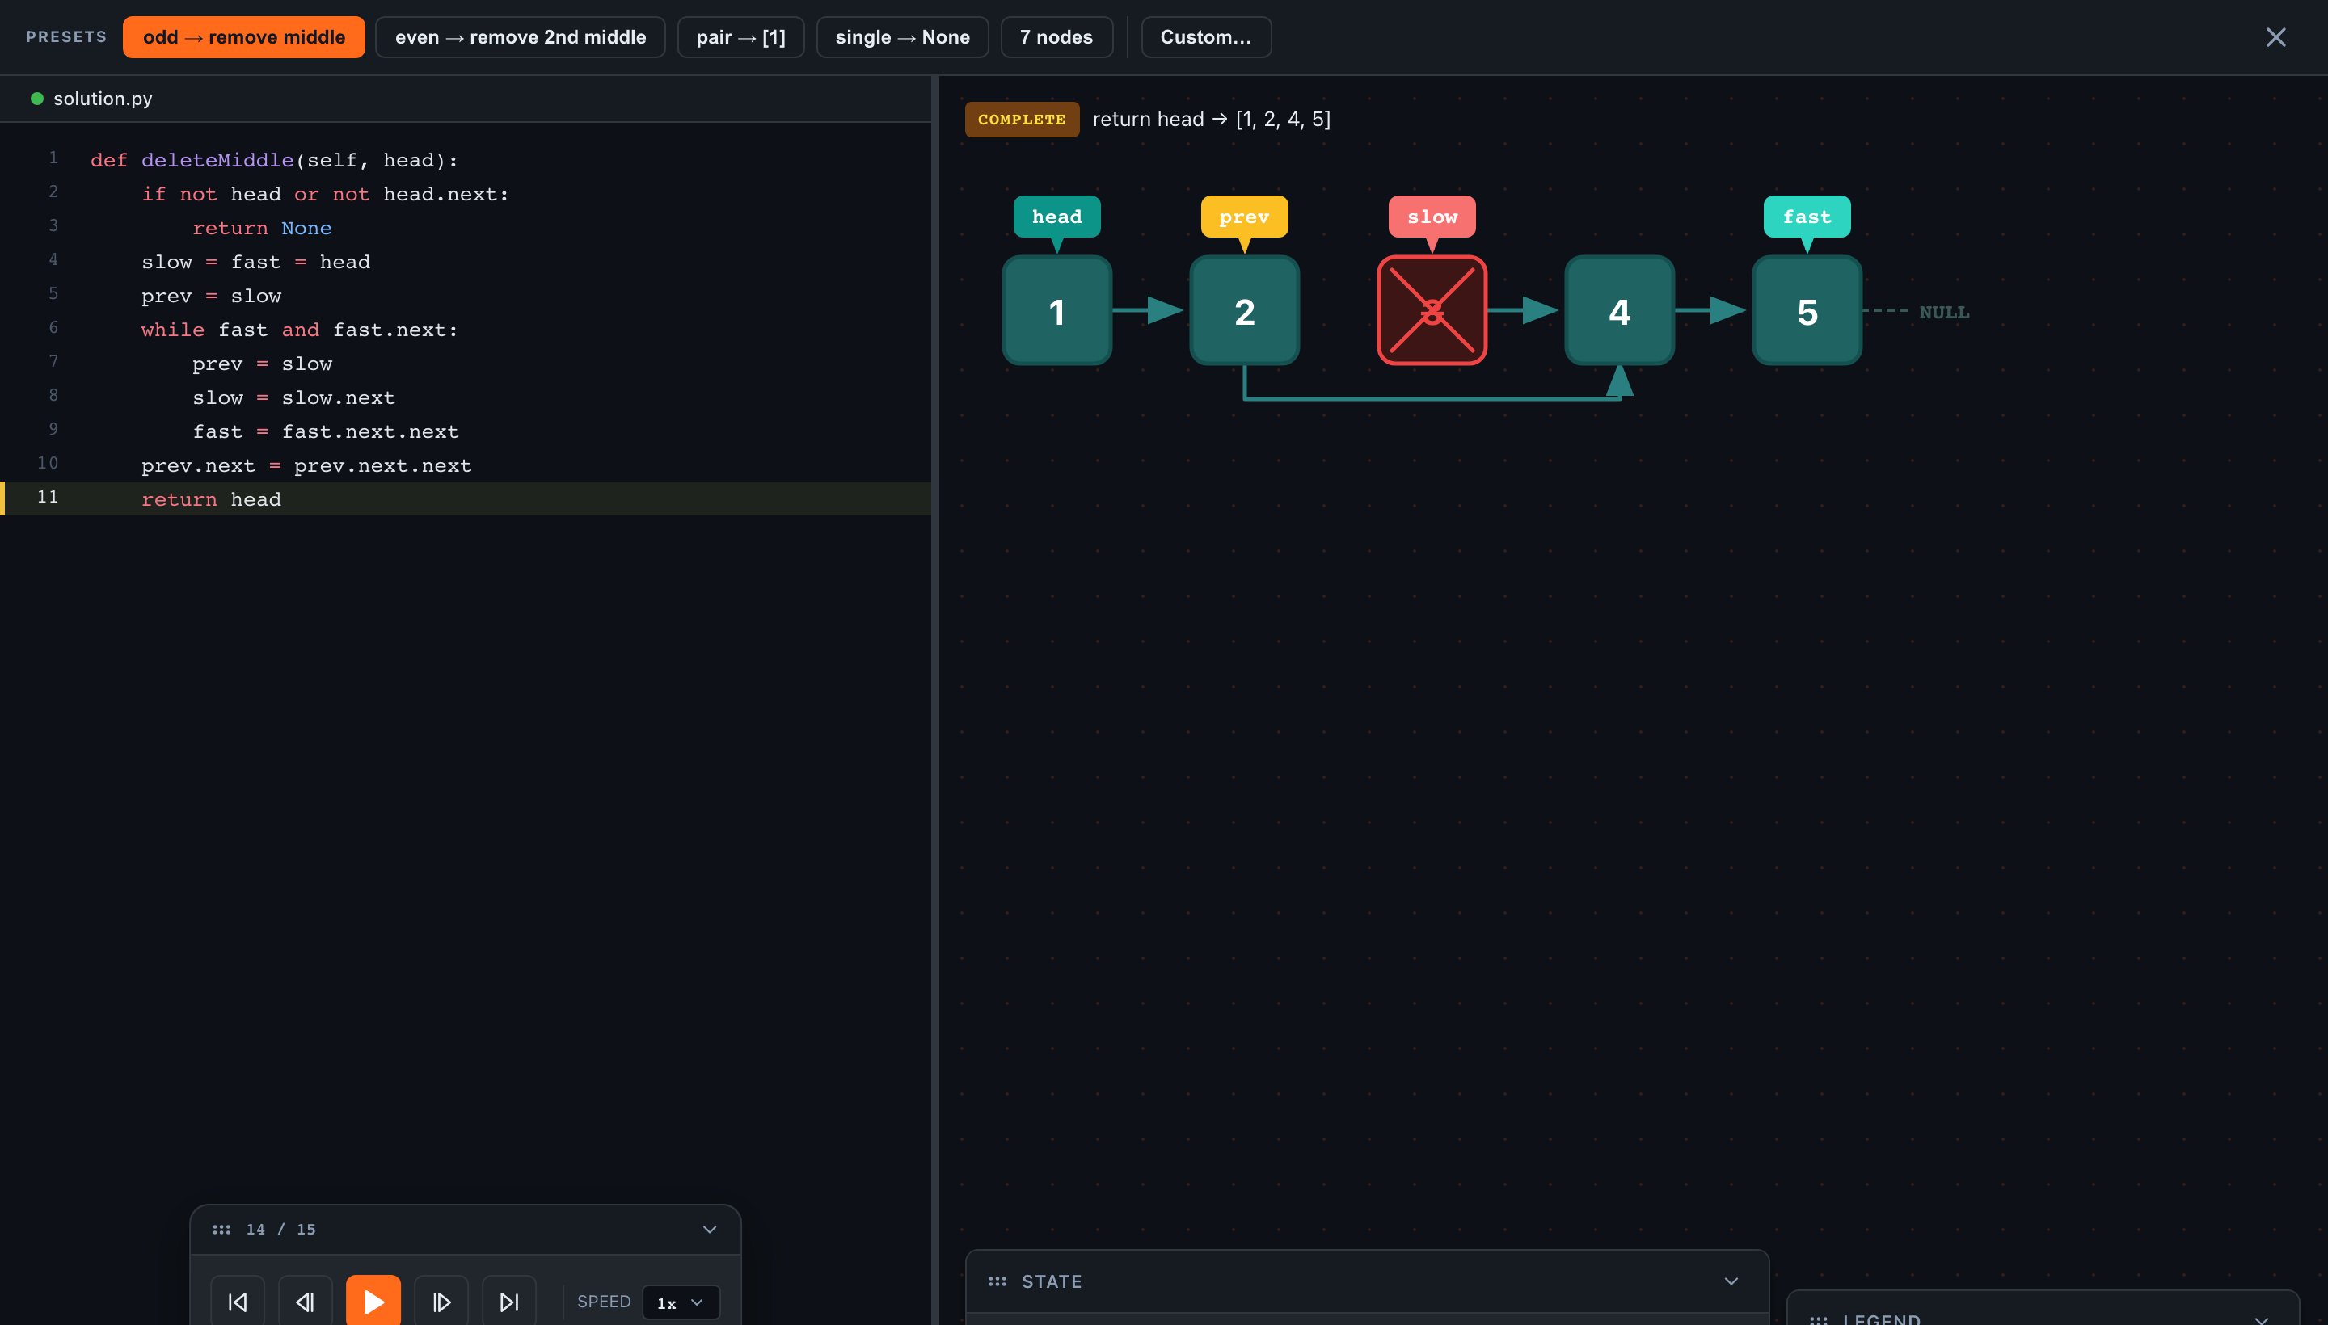Switch to the '7 nodes' preset
Image resolution: width=2328 pixels, height=1325 pixels.
tap(1055, 36)
